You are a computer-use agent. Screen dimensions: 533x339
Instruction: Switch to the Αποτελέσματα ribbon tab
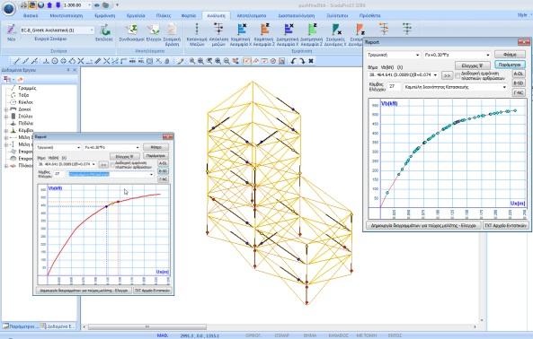(x=252, y=15)
